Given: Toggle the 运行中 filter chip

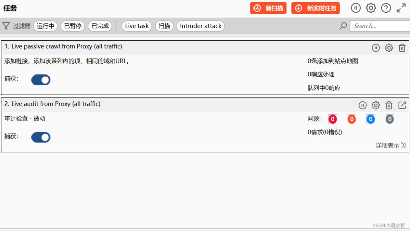Looking at the screenshot, I should 45,26.
